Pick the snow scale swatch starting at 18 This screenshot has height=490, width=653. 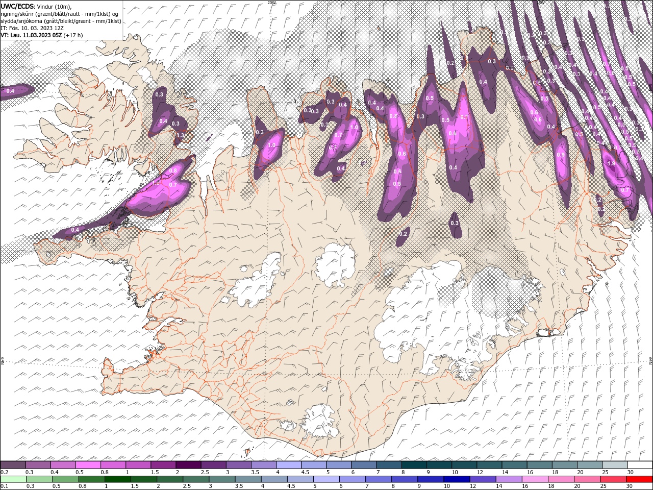click(x=565, y=465)
